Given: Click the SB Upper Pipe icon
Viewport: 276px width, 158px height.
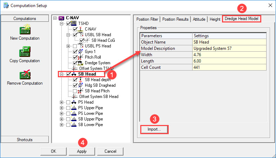Looking at the screenshot, I should [x=74, y=119].
